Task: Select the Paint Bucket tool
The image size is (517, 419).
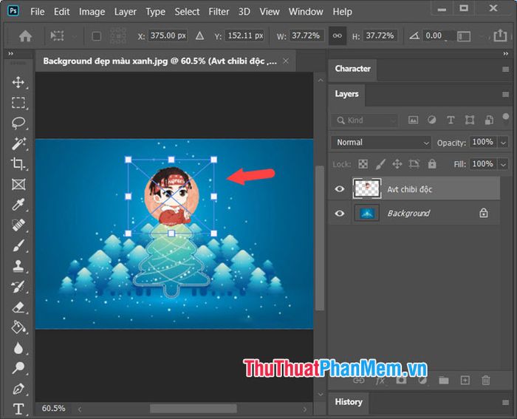Action: [18, 327]
